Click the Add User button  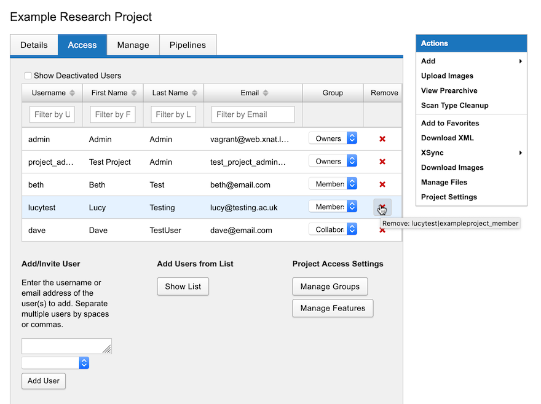coord(44,381)
